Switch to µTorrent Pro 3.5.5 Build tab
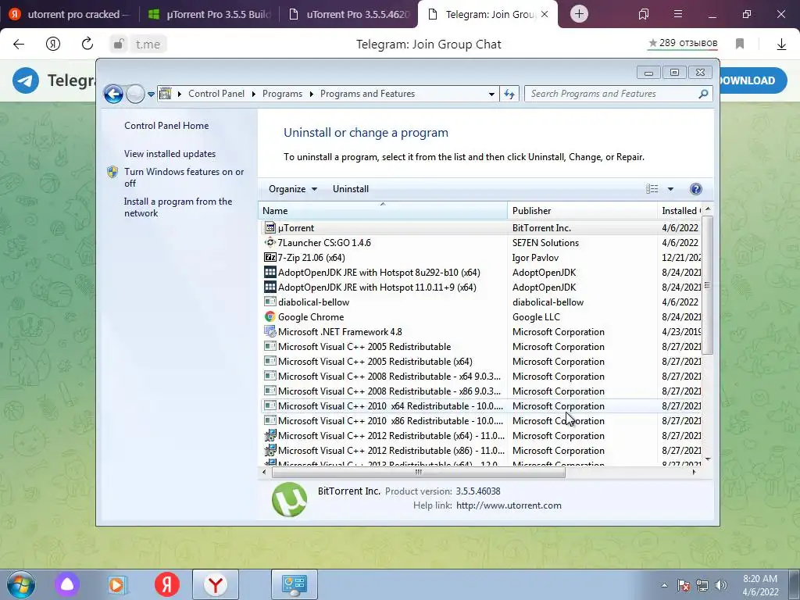 [x=209, y=14]
